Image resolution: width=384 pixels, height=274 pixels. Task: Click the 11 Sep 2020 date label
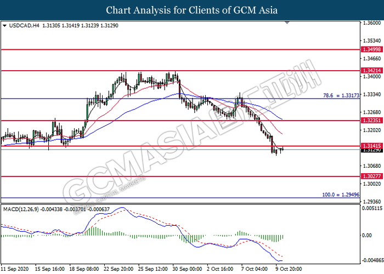point(15,269)
